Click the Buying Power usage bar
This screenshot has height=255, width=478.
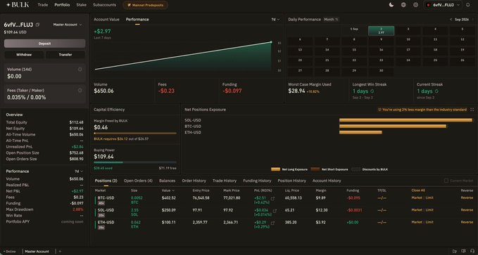(135, 162)
